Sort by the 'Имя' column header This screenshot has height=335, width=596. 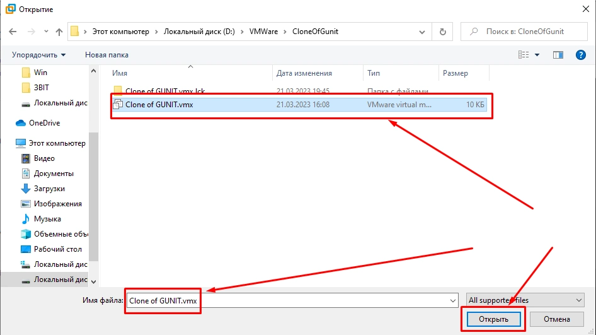pyautogui.click(x=192, y=73)
